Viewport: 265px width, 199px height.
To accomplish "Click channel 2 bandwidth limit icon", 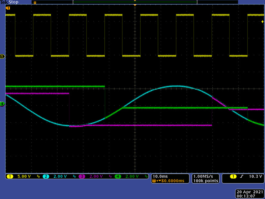I will [74, 176].
